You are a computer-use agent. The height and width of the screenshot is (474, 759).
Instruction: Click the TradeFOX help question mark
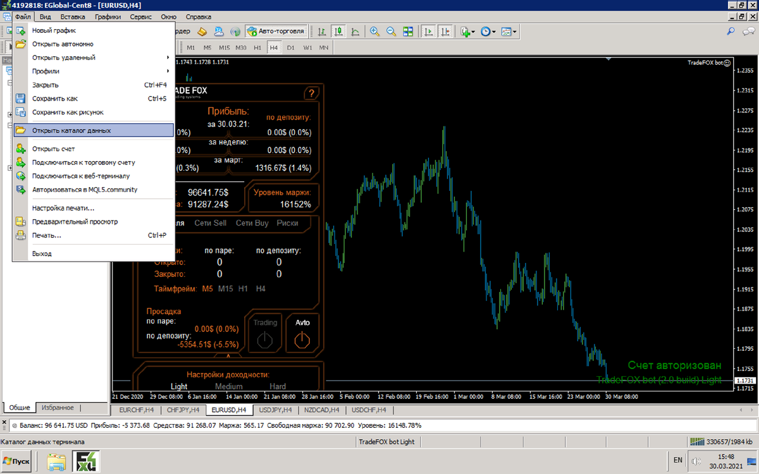click(x=311, y=94)
